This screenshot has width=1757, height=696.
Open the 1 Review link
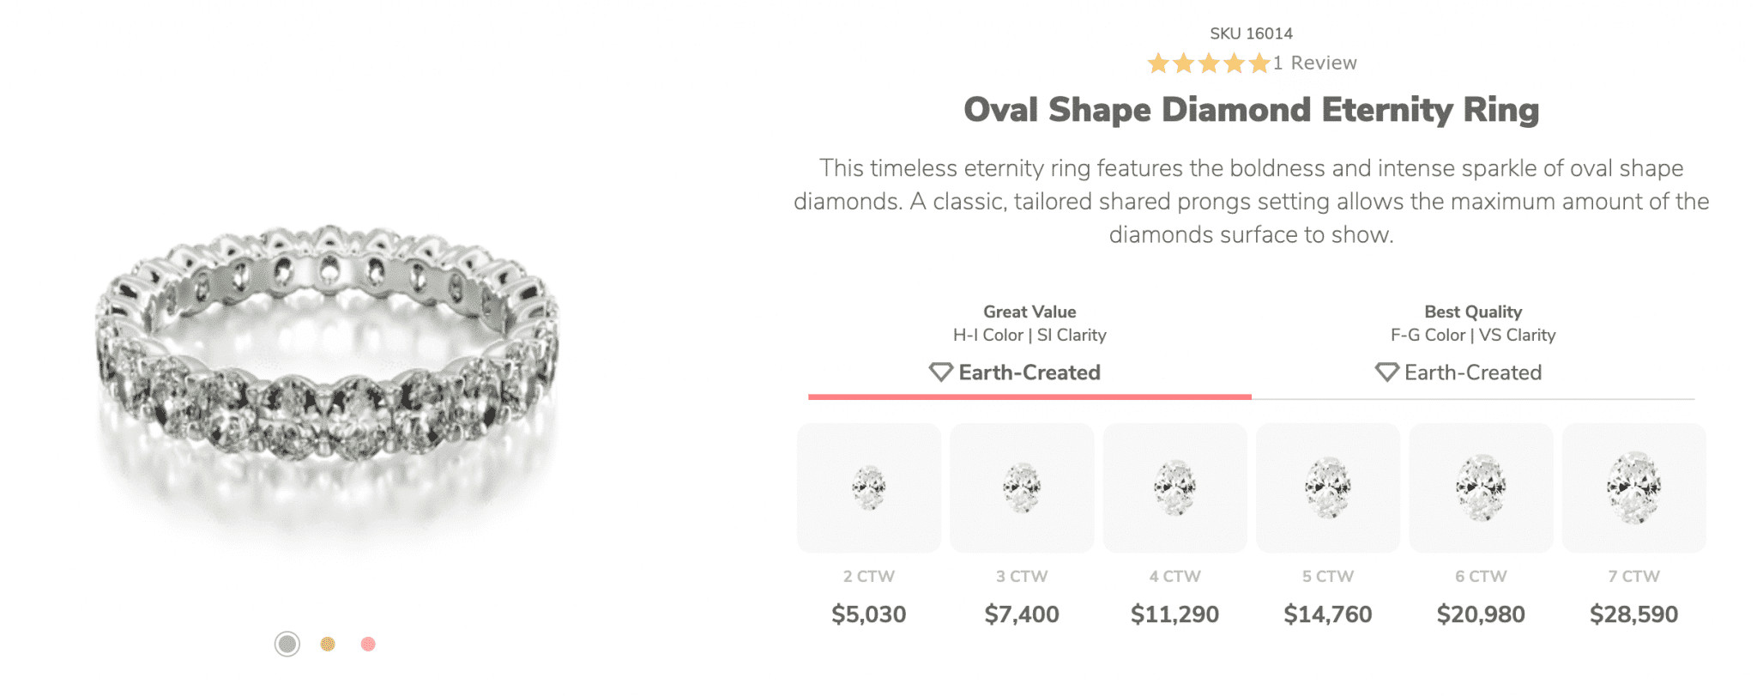coord(1318,62)
